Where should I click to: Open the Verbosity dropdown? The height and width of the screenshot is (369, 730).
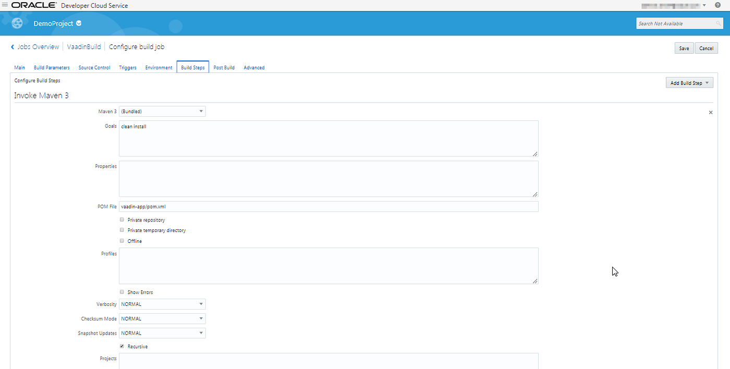click(201, 304)
